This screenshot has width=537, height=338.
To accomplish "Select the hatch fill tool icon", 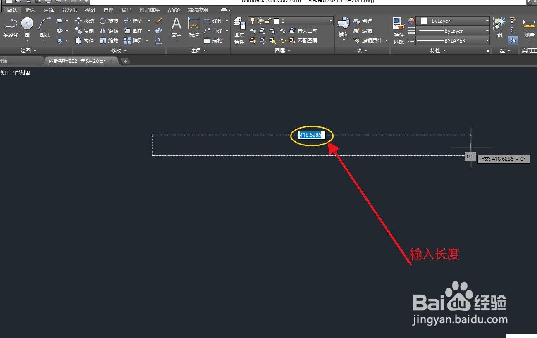I will tap(60, 40).
